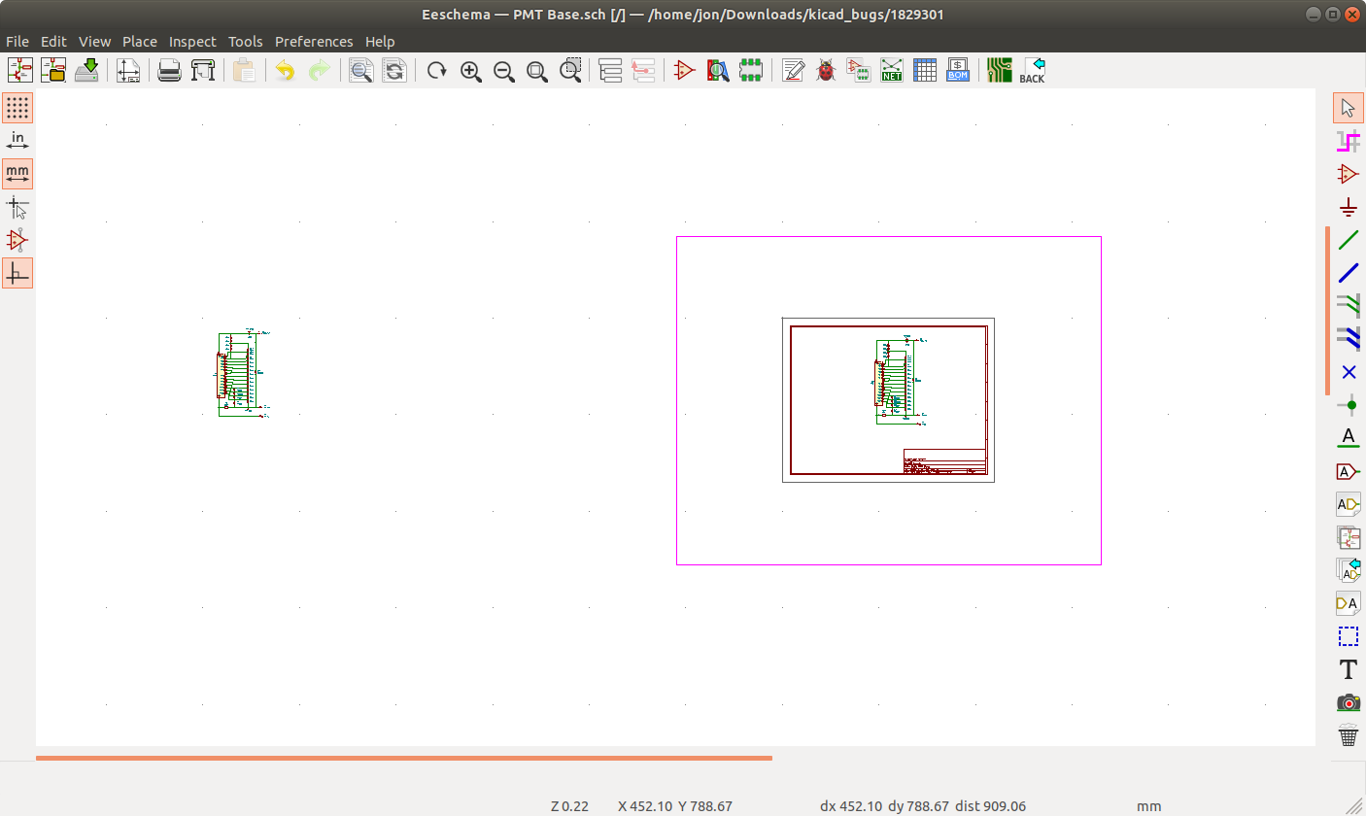Switch units to inches
Screen dimensions: 1366x816
click(x=17, y=141)
